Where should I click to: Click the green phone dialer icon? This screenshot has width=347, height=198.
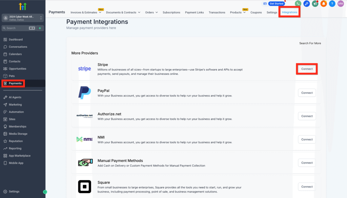(298, 4)
